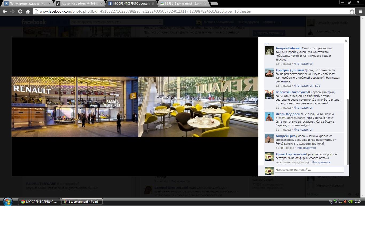Click Дмитрий Даньшин's profile avatar
This screenshot has height=235, width=365.
pos(269,73)
